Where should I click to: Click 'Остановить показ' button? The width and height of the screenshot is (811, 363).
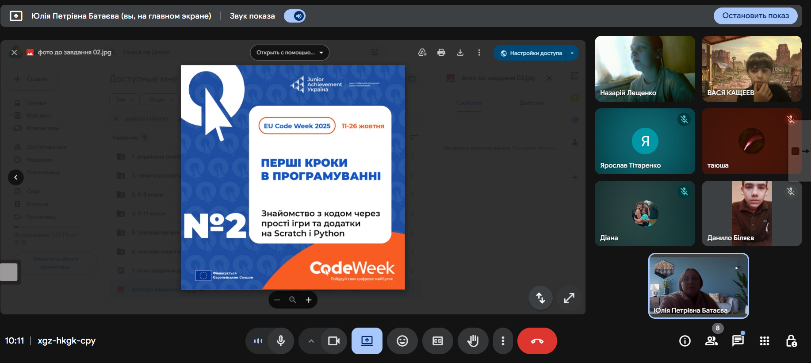coord(755,16)
